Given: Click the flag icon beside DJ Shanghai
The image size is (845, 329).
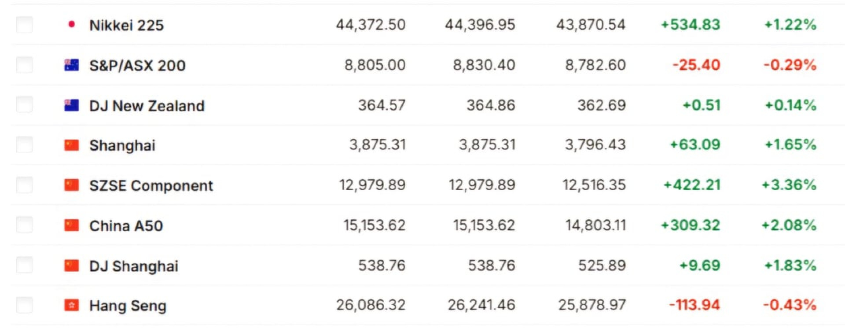Looking at the screenshot, I should tap(71, 266).
